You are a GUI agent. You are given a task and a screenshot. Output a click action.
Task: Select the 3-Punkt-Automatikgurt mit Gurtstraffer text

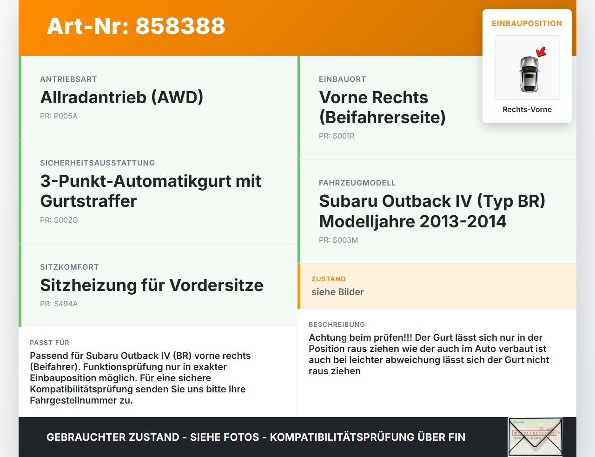151,191
